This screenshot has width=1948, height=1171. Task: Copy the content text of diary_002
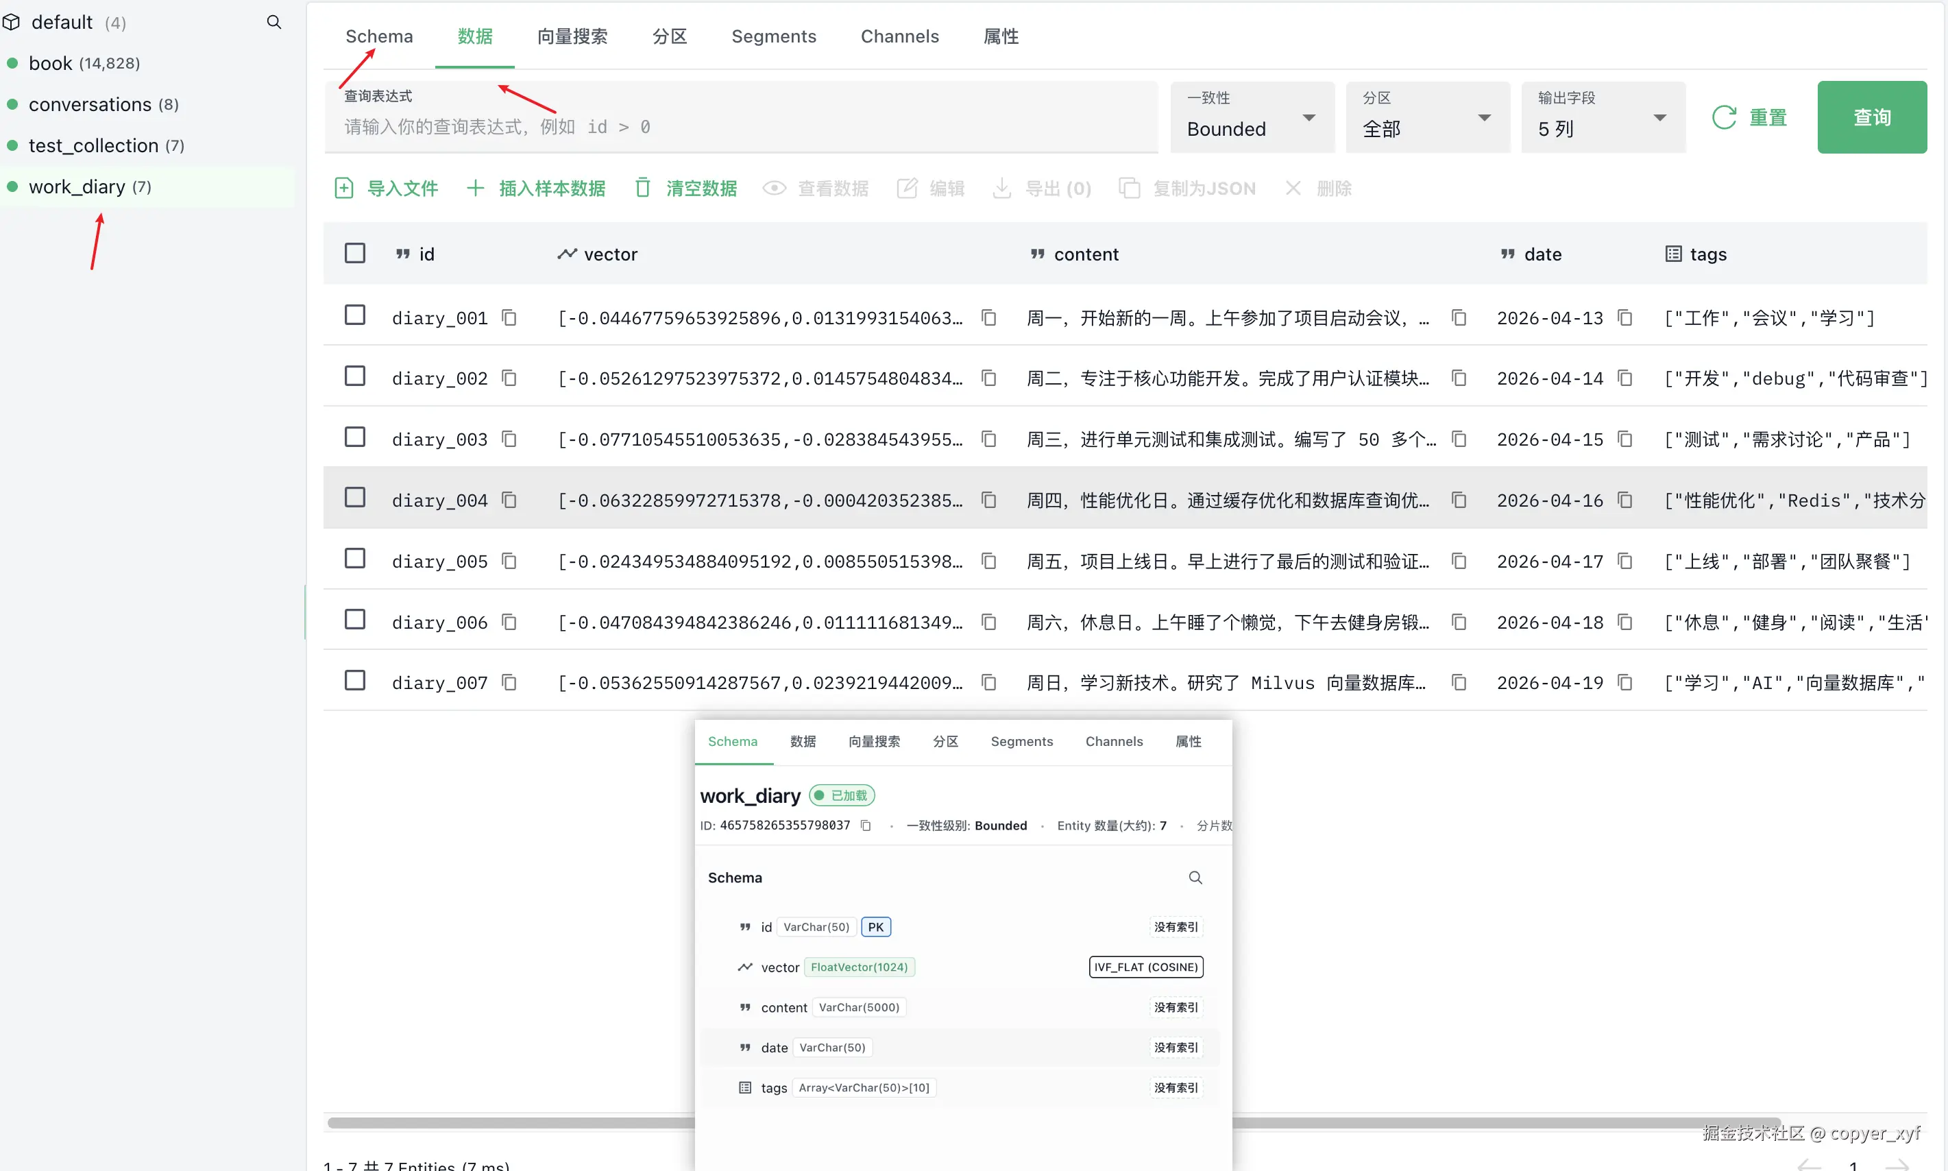click(x=1459, y=378)
